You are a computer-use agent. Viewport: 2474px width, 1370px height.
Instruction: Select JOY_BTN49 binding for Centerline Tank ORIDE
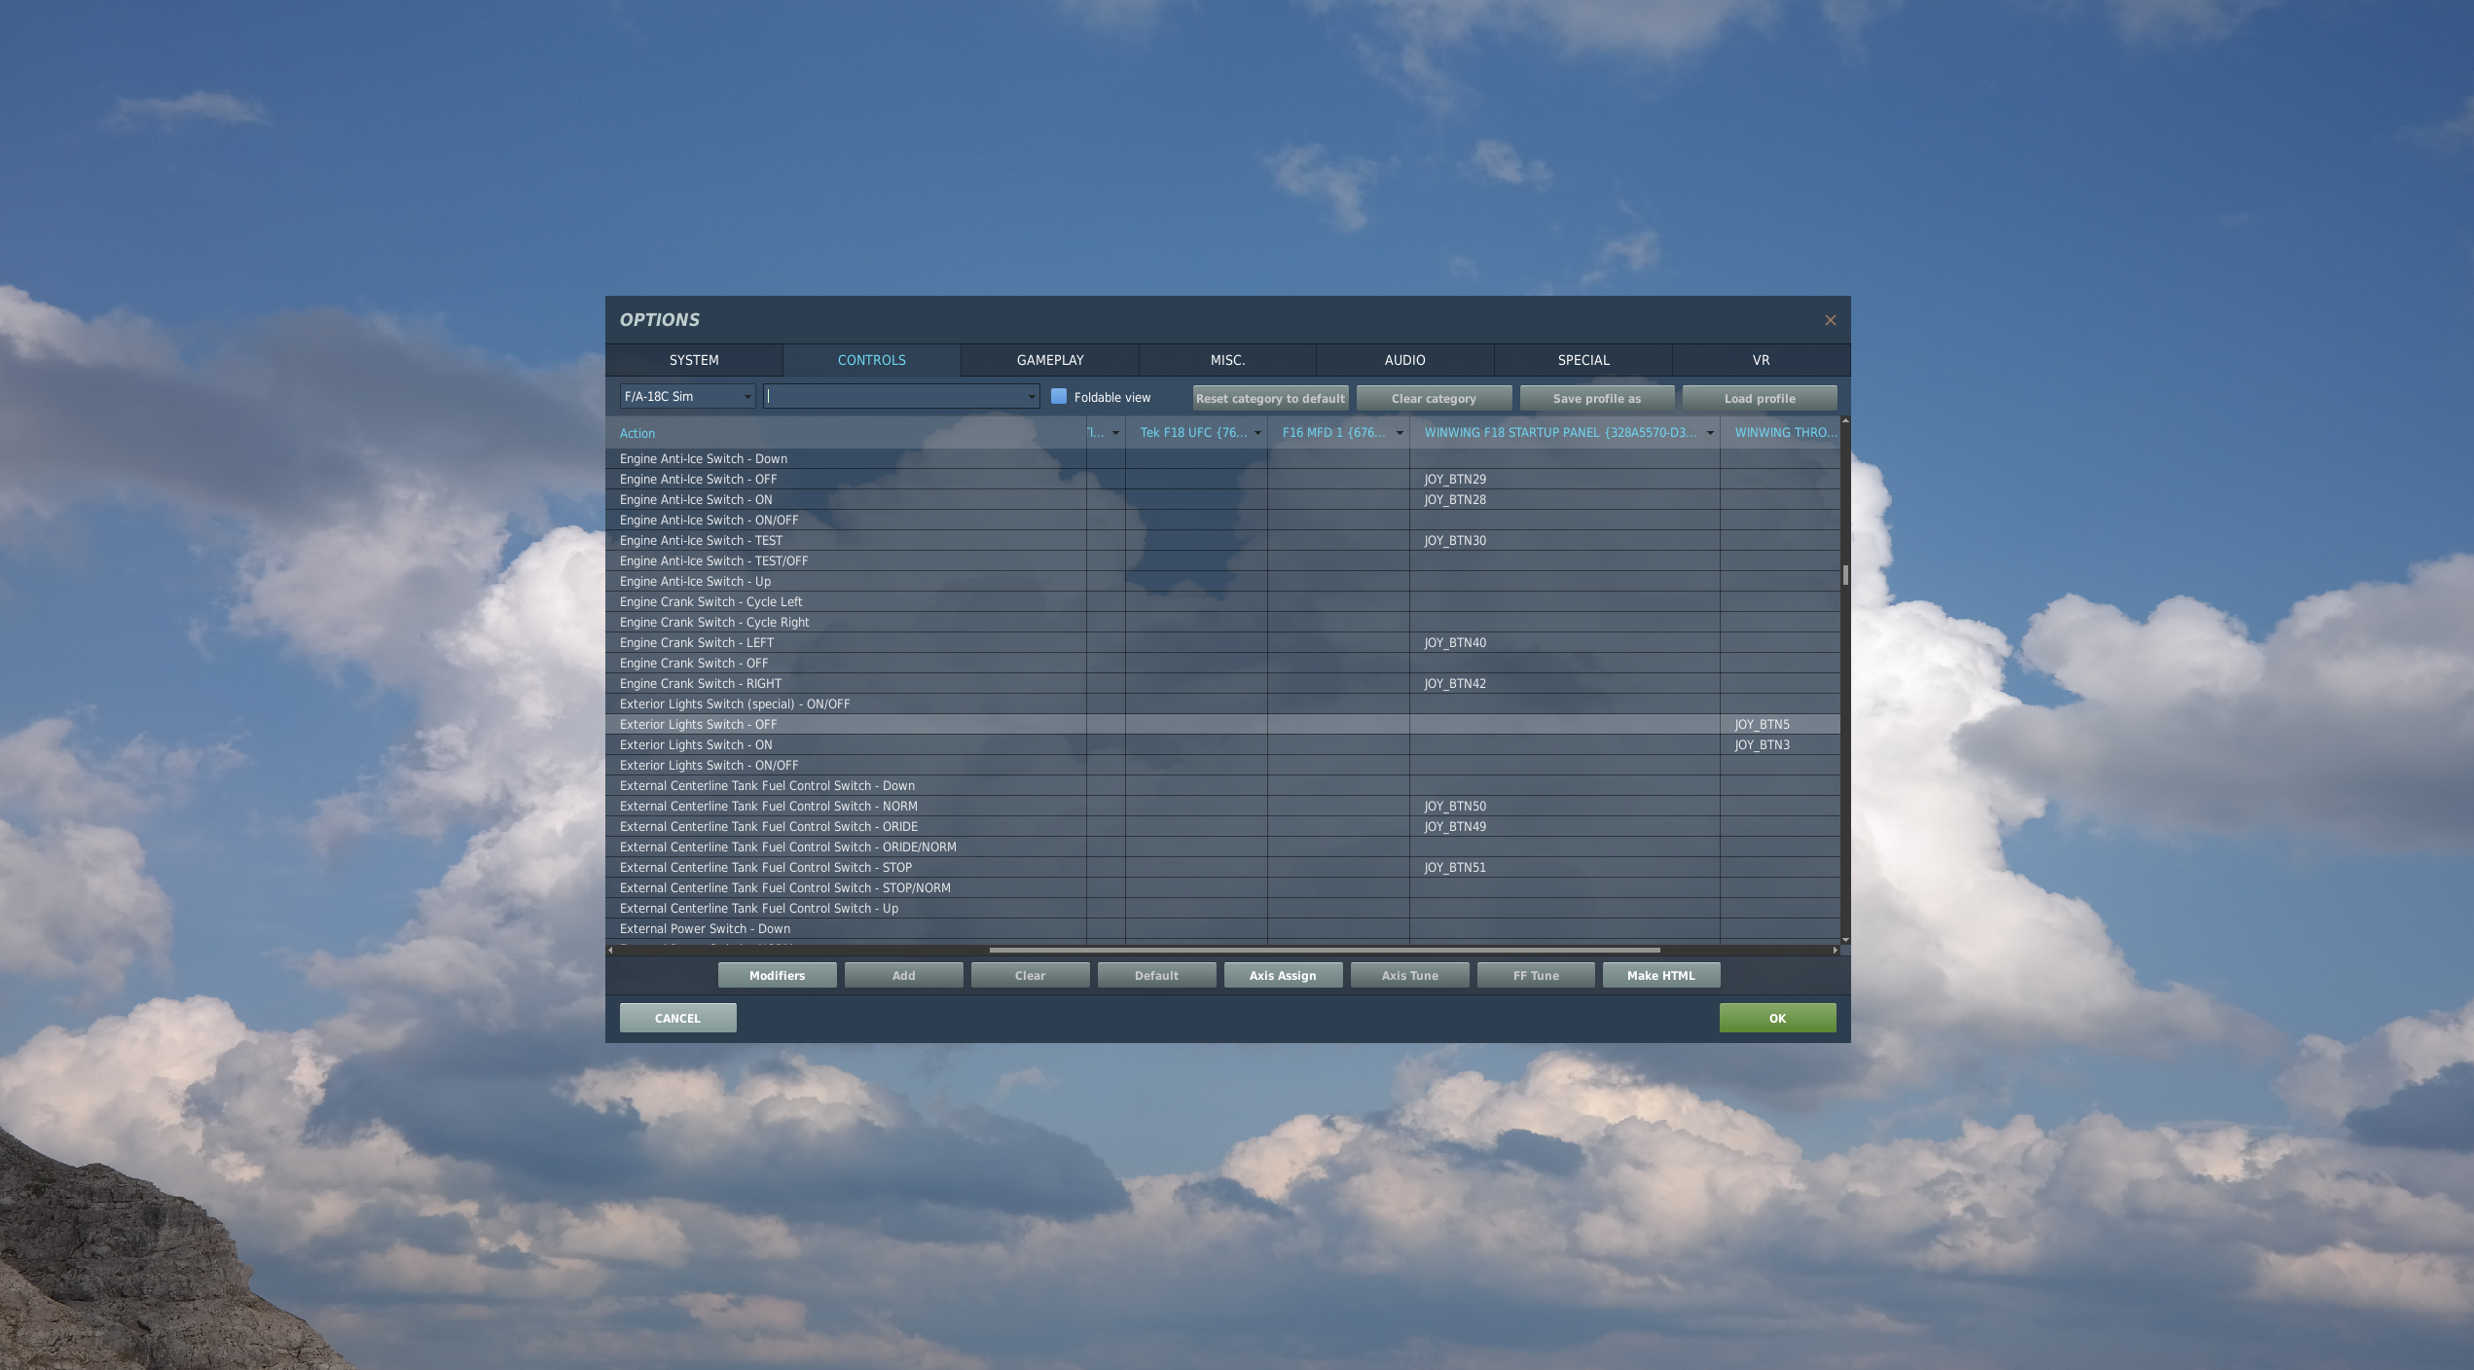[x=1455, y=826]
